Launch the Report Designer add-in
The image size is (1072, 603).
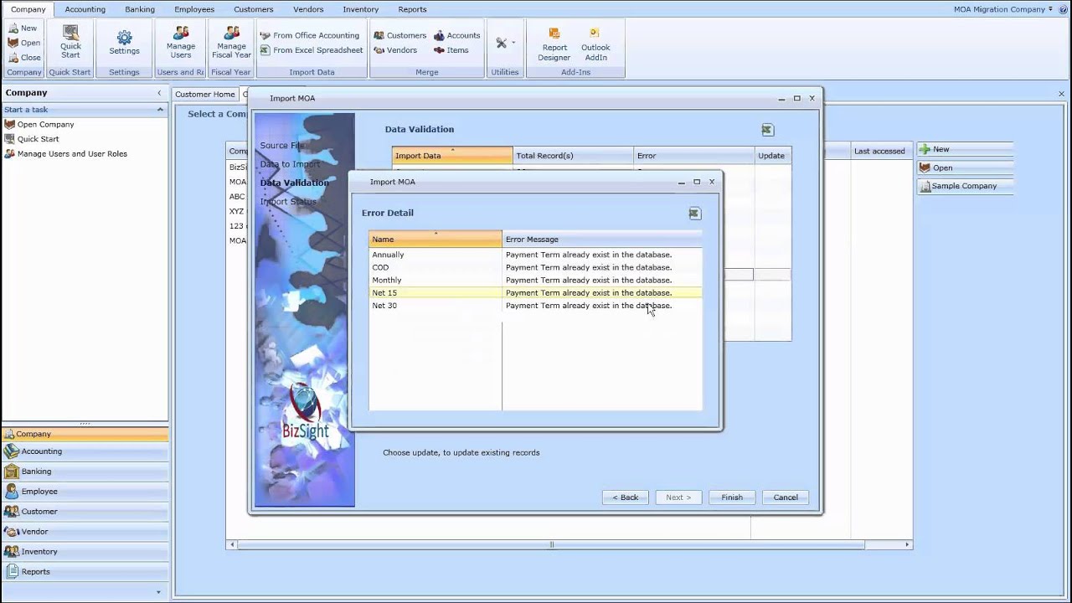click(x=554, y=44)
